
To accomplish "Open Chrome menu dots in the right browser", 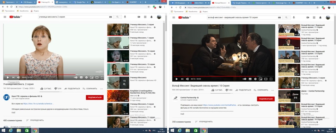I will coord(334,7).
